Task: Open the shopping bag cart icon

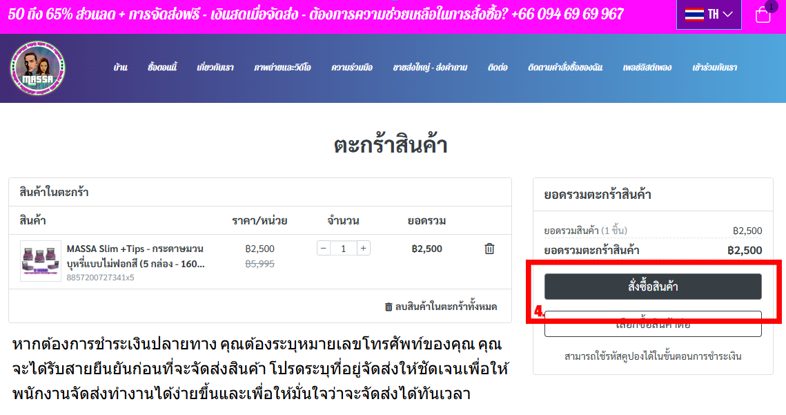Action: coord(763,14)
